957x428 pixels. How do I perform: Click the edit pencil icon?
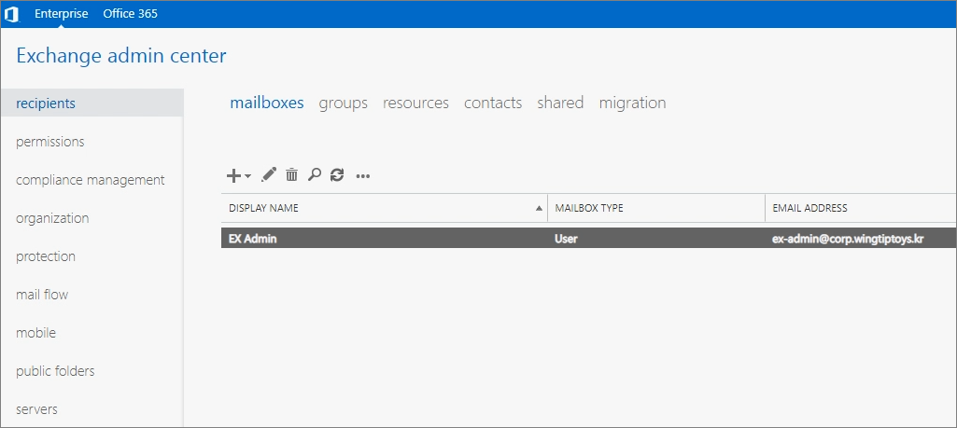tap(269, 175)
